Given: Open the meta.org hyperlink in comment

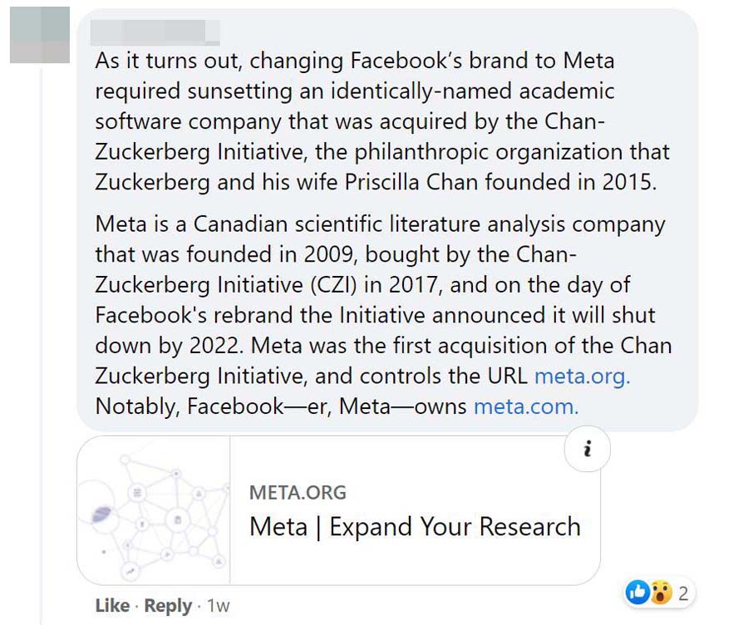Looking at the screenshot, I should coord(582,376).
